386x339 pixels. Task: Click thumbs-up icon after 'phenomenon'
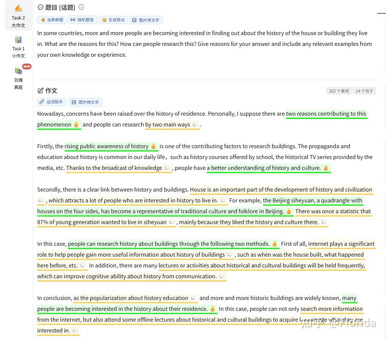tap(76, 125)
